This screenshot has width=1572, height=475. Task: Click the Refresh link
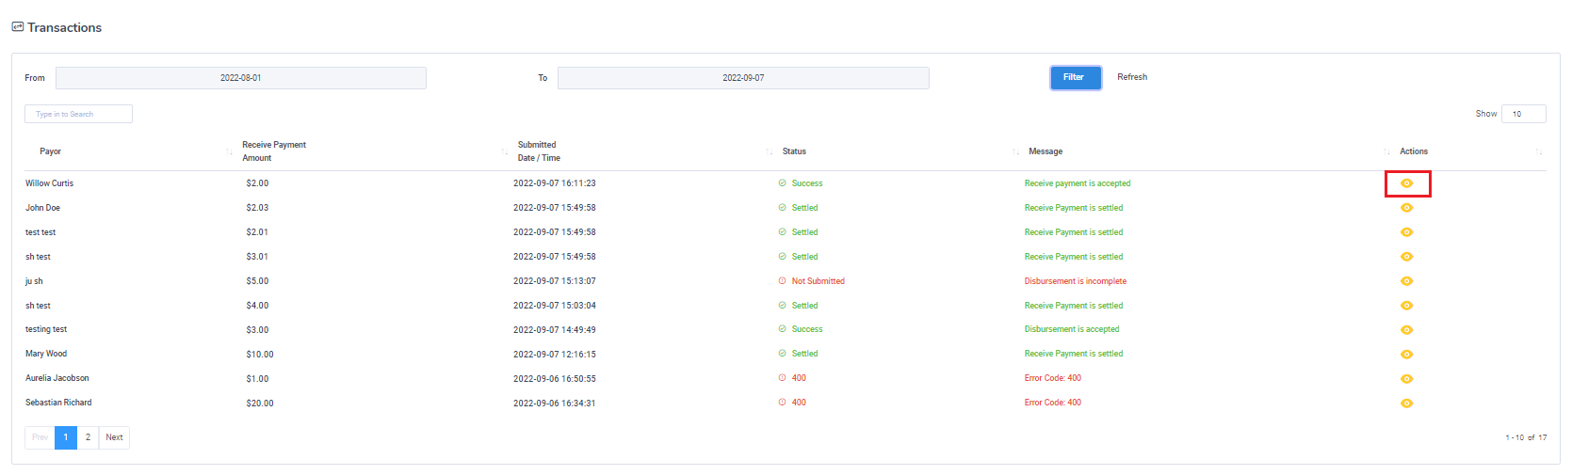click(x=1132, y=78)
